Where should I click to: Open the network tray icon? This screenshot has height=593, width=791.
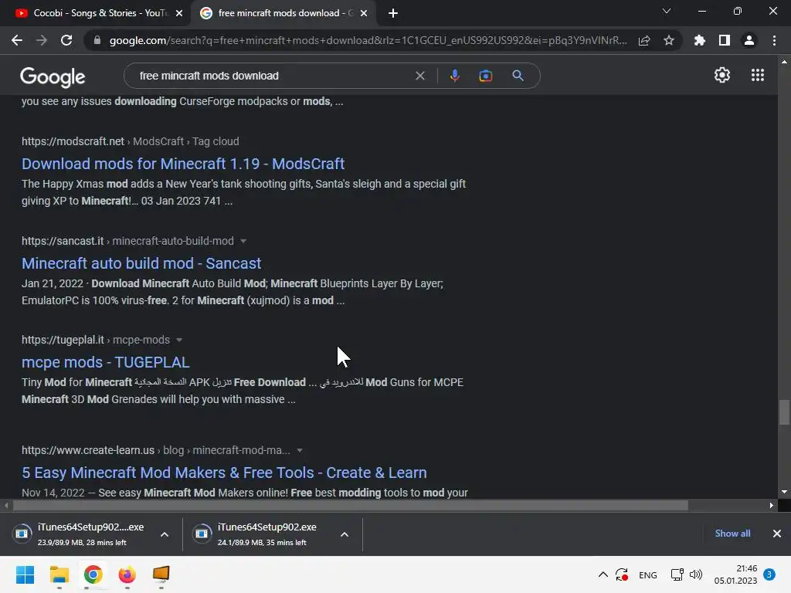click(x=677, y=574)
